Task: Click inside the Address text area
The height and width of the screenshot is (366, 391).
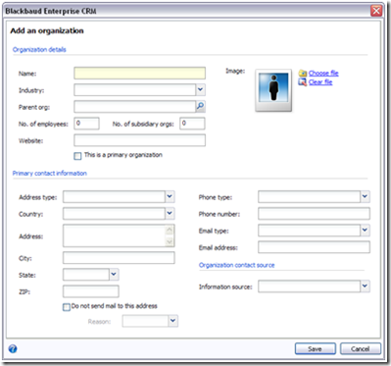Action: 114,235
